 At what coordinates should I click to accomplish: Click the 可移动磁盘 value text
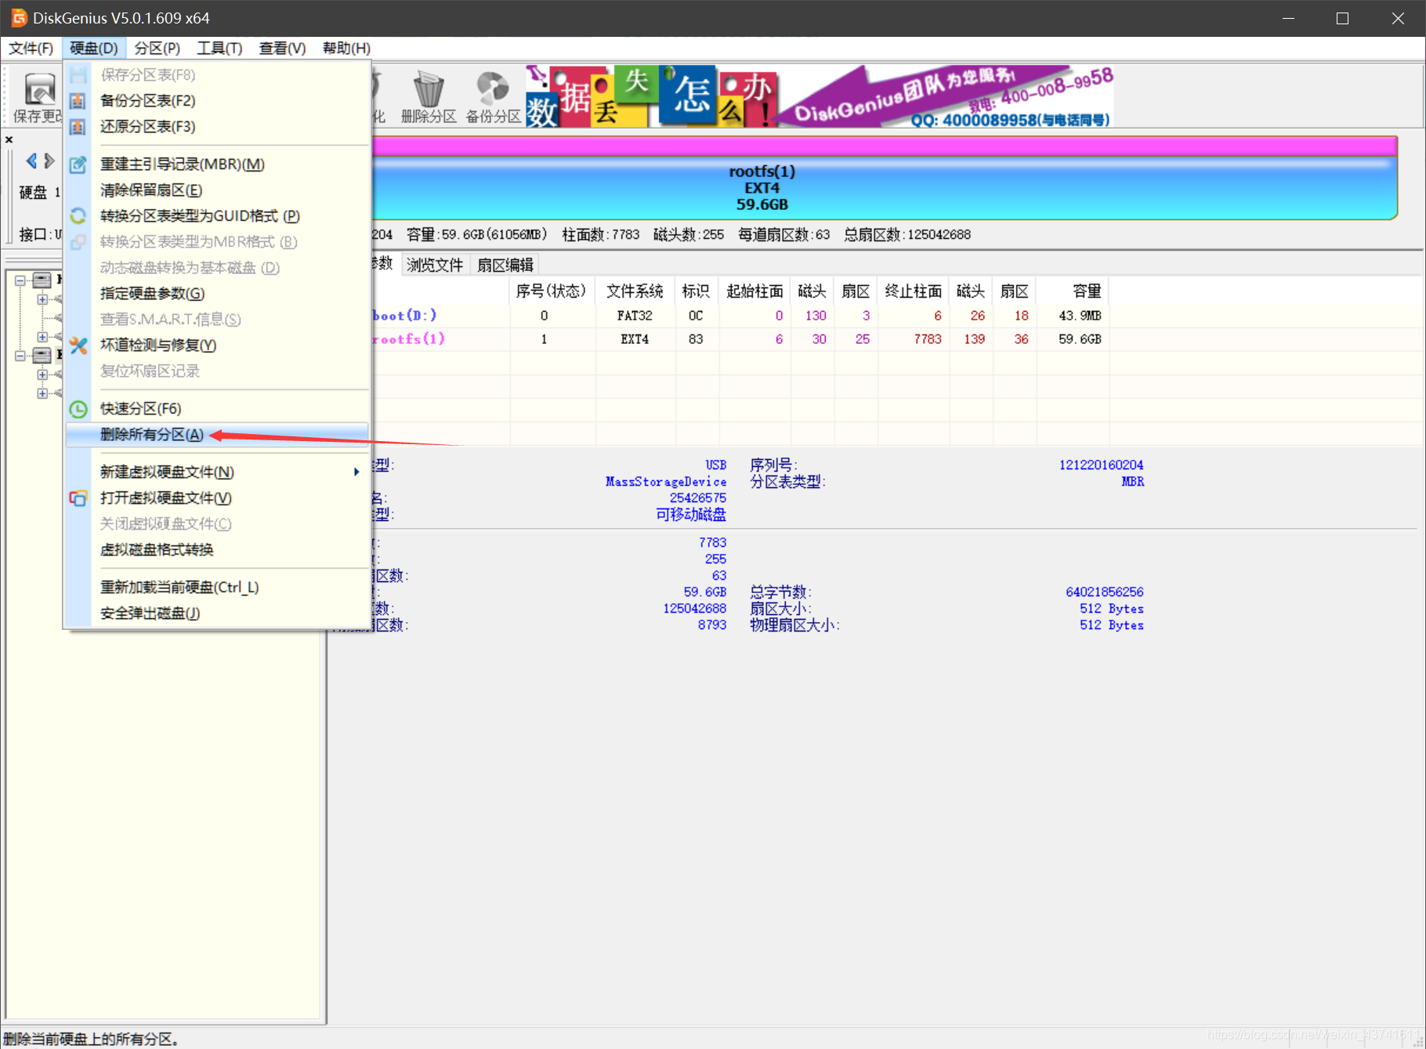coord(691,515)
